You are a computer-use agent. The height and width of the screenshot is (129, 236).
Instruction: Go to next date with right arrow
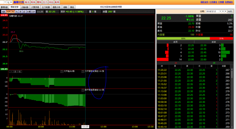(x=226, y=11)
